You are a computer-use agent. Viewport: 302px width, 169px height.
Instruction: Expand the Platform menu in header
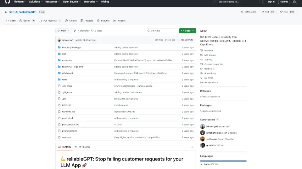tap(20, 2)
